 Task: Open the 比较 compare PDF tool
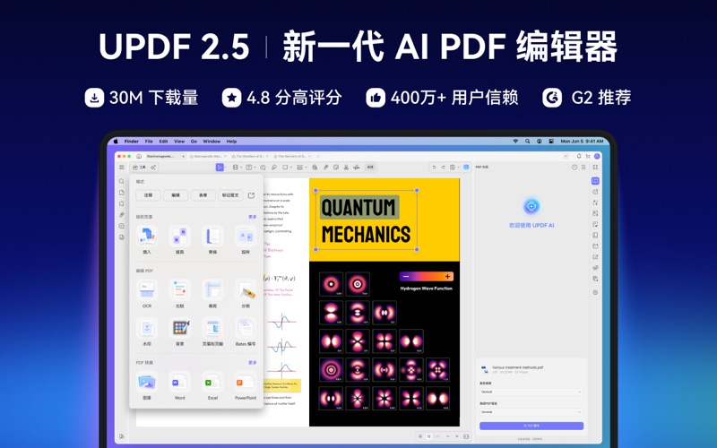180,294
